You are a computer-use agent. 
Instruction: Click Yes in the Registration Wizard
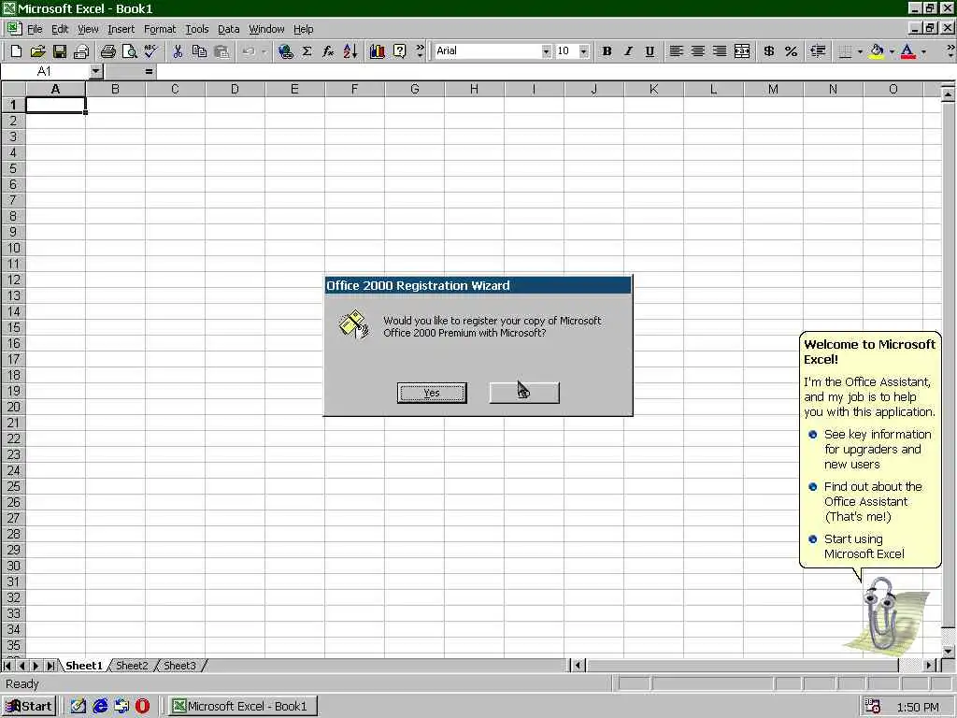point(432,394)
